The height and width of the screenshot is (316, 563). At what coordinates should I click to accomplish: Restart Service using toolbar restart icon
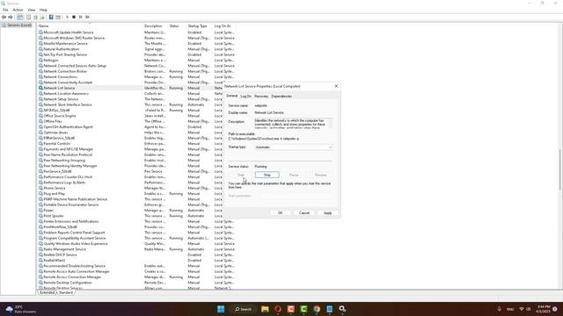coord(87,18)
